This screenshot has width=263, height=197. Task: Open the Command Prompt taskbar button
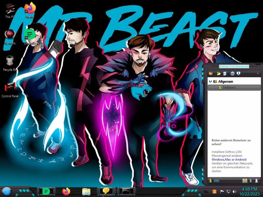pos(126,191)
